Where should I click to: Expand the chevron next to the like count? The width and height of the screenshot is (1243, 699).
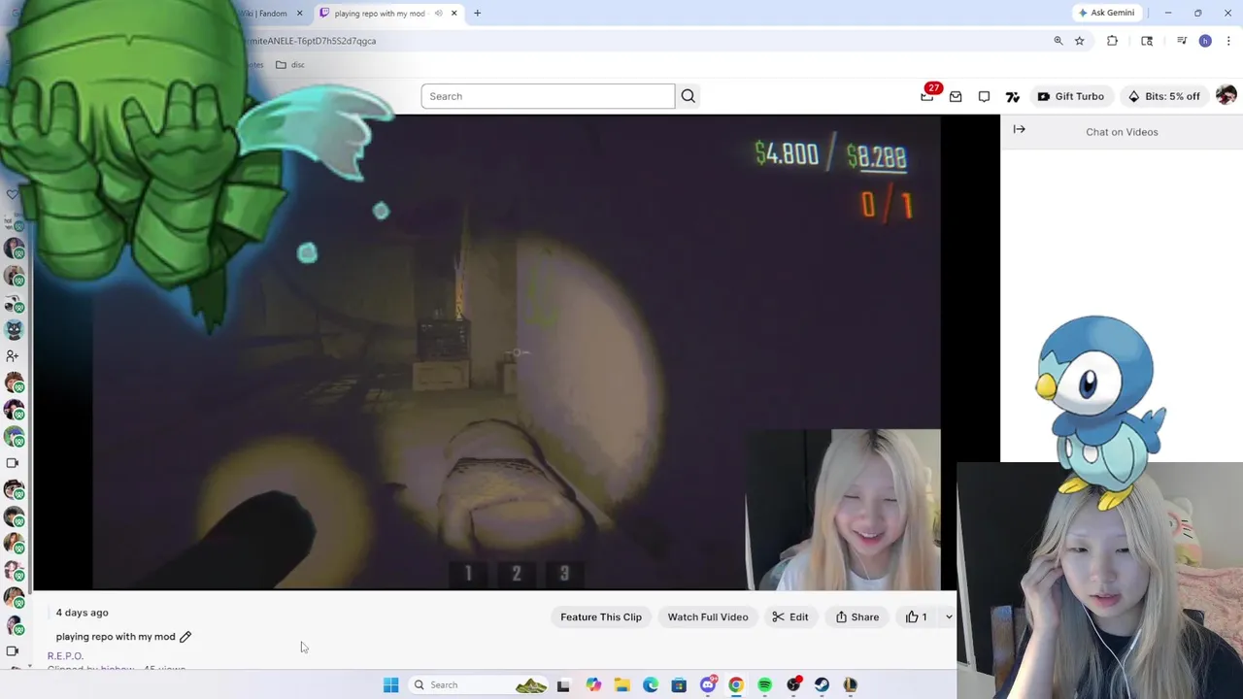948,616
